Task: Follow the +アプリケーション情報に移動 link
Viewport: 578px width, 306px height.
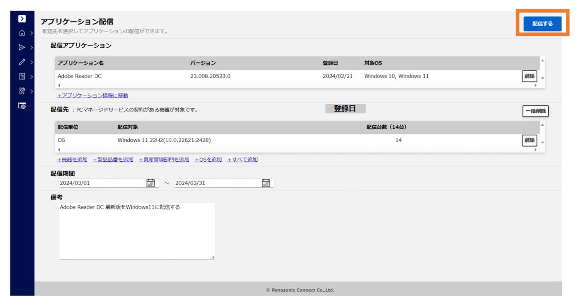Action: pos(92,96)
